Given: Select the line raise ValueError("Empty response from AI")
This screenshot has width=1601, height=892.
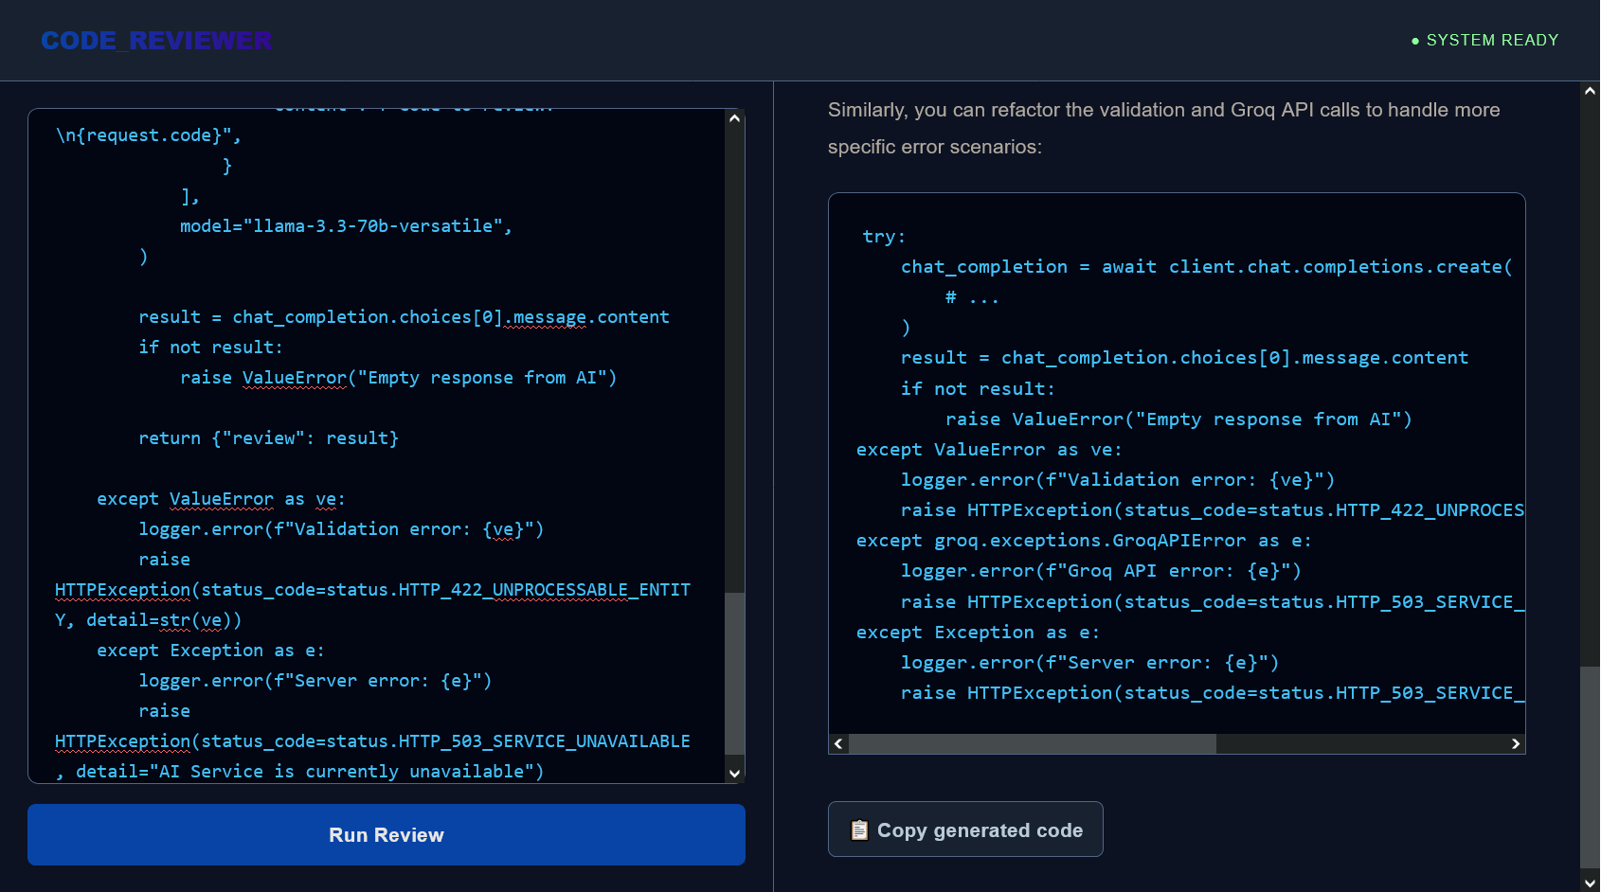Looking at the screenshot, I should tap(398, 377).
